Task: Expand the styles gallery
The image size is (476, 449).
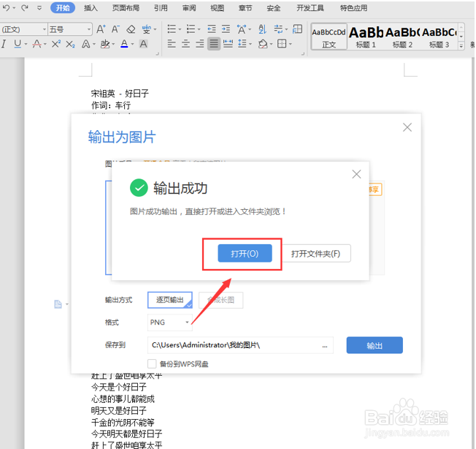Action: click(461, 45)
